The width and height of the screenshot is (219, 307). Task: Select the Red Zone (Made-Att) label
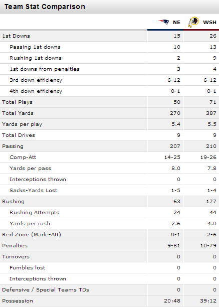pyautogui.click(x=32, y=235)
